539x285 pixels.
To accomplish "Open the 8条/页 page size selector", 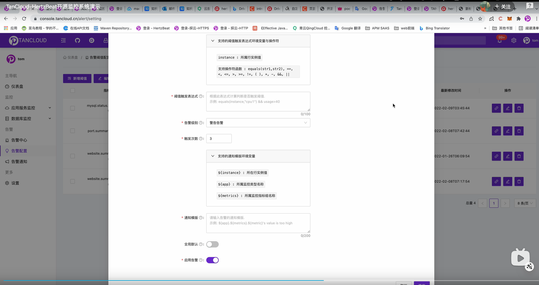I will coord(524,203).
